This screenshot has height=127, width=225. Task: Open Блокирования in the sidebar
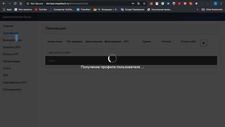[12, 40]
